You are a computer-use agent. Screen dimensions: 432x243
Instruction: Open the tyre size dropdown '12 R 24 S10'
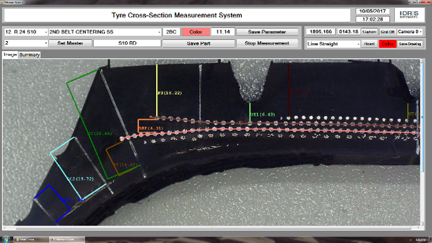[x=26, y=32]
